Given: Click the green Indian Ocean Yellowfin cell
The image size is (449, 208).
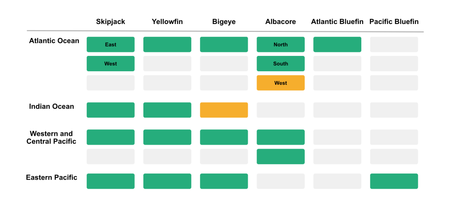Looking at the screenshot, I should click(167, 110).
